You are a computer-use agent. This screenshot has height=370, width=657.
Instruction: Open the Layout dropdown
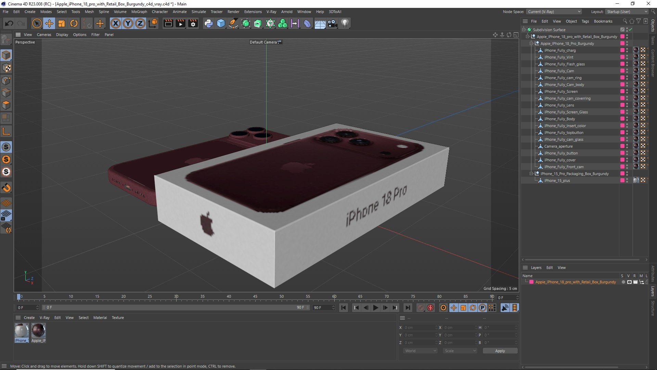[x=627, y=12]
